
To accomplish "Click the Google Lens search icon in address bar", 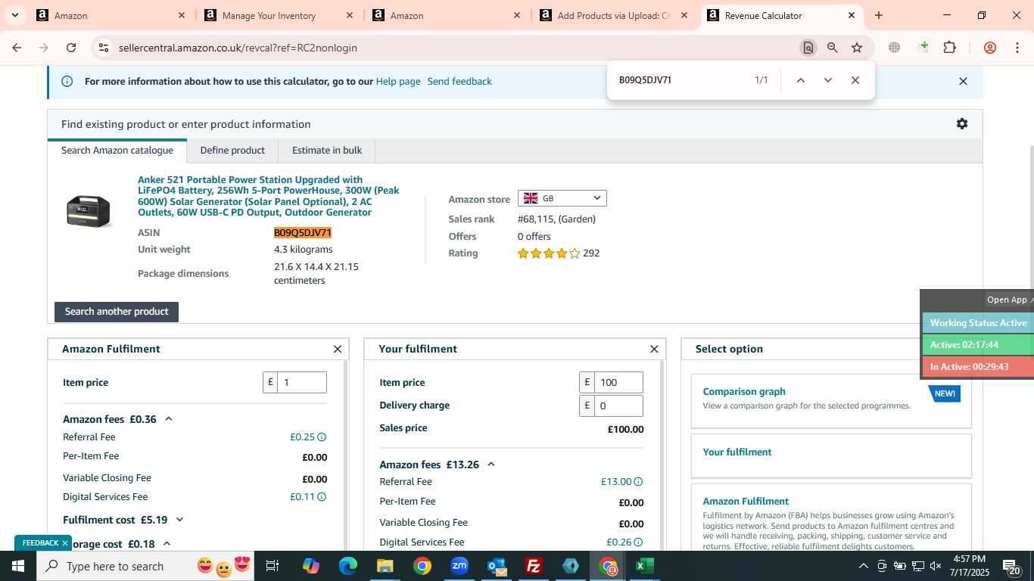I will click(x=808, y=48).
